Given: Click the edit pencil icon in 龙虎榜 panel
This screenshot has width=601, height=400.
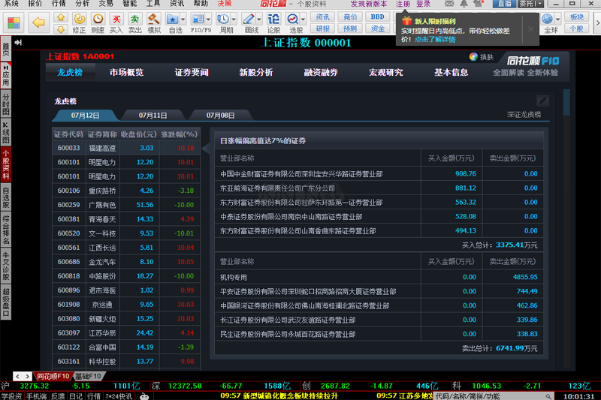Looking at the screenshot, I should [x=543, y=101].
